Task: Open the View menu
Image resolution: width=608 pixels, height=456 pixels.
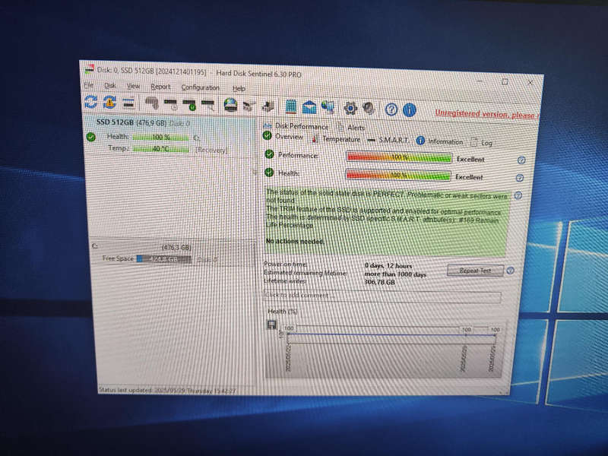Action: (134, 86)
